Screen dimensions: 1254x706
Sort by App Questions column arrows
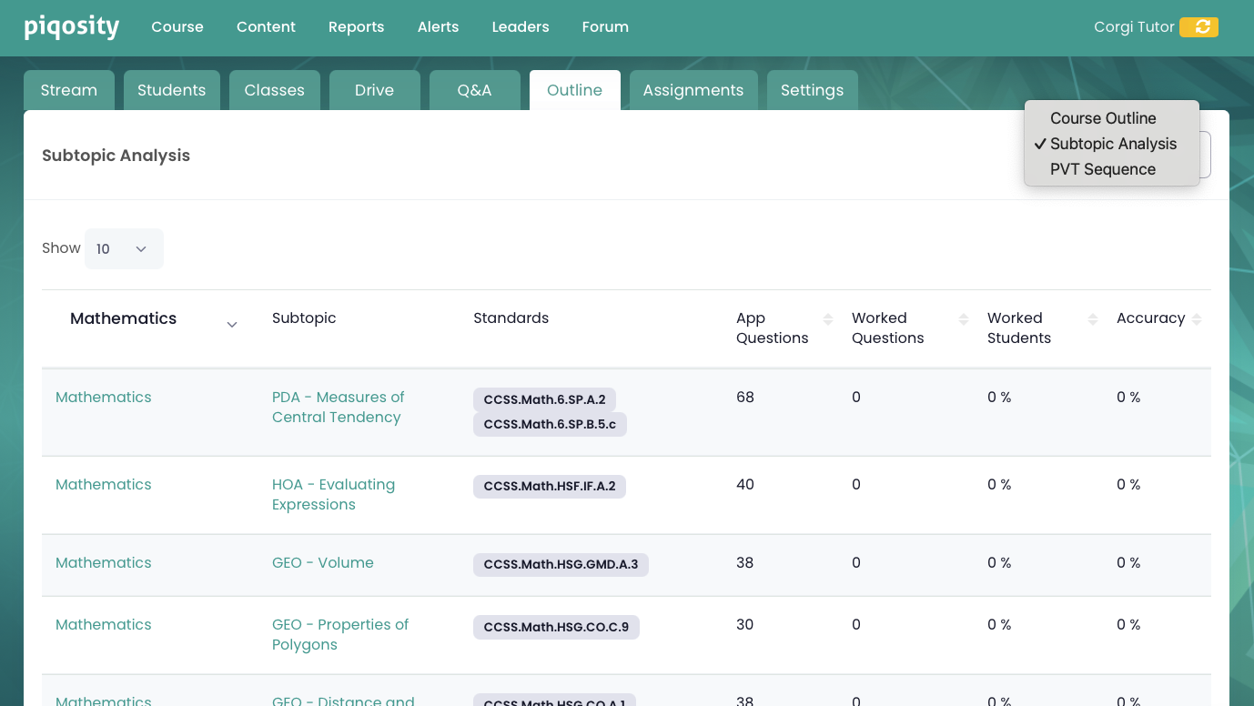[x=827, y=319]
